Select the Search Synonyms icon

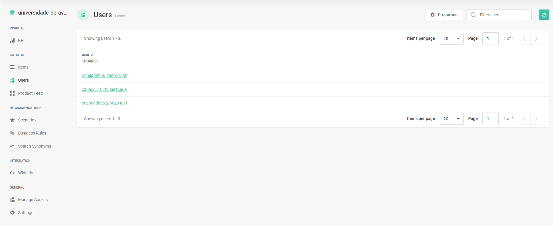12,146
